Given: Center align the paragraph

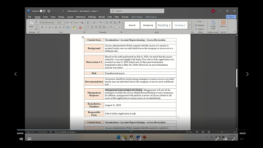Looking at the screenshot, I should 92,27.
